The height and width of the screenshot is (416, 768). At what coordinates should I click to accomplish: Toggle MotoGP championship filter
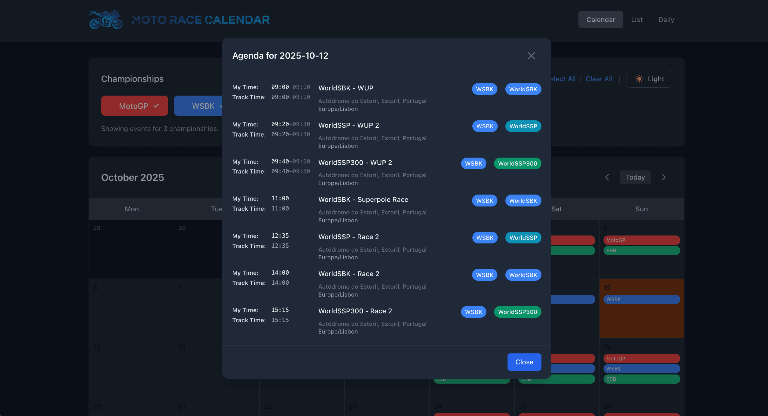[135, 106]
